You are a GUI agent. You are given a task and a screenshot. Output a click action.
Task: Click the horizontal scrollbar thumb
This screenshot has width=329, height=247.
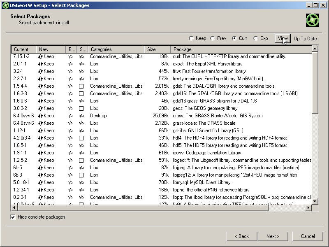143,208
